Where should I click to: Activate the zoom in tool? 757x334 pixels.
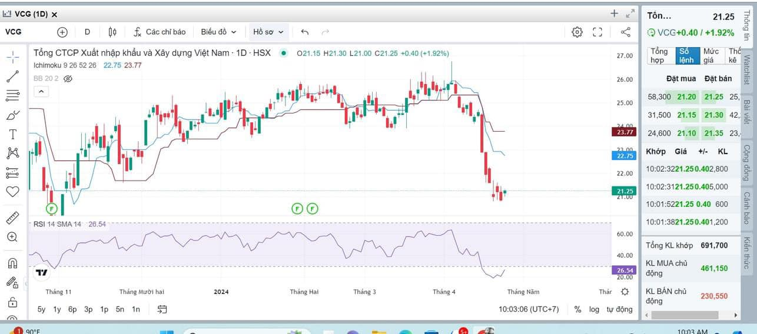(x=12, y=237)
